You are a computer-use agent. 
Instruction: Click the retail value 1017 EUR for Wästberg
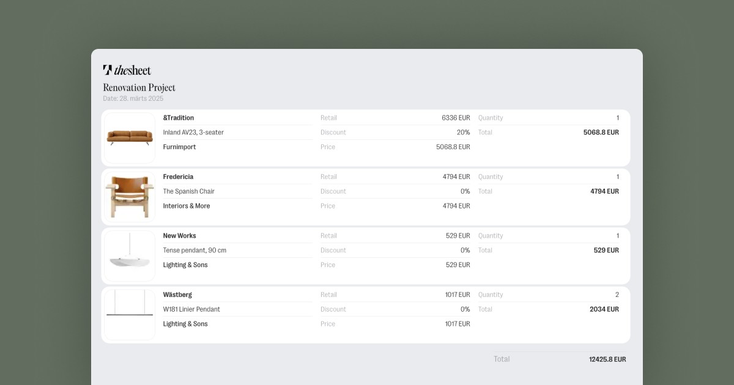tap(458, 295)
